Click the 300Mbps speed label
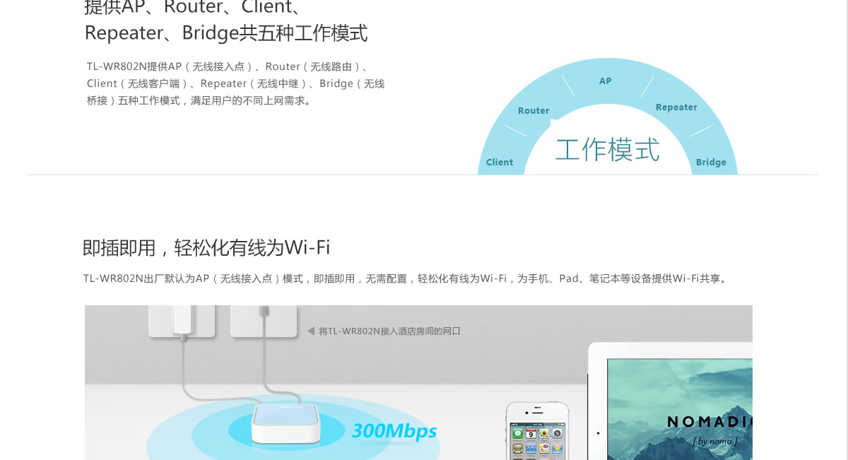The image size is (848, 460). [394, 431]
